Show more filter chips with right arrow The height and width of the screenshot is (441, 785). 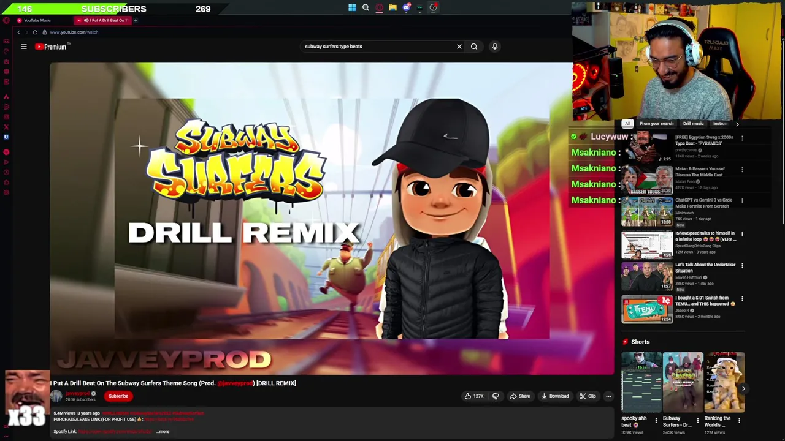[x=737, y=124]
